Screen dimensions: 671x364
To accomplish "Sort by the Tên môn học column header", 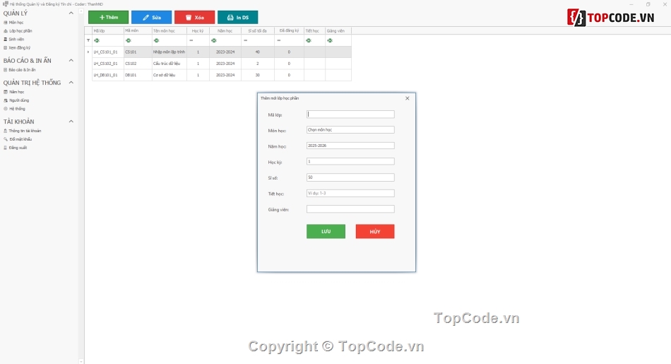I will pos(170,31).
